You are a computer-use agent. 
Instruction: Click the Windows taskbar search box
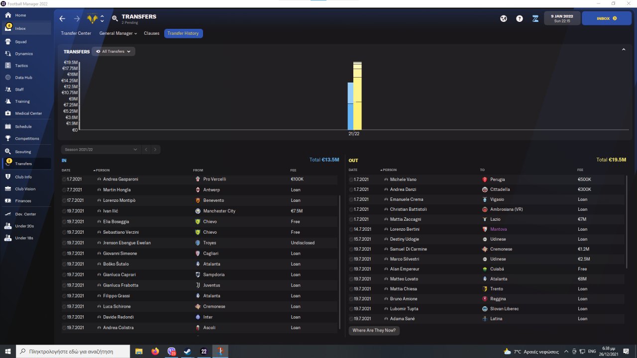[x=74, y=352]
